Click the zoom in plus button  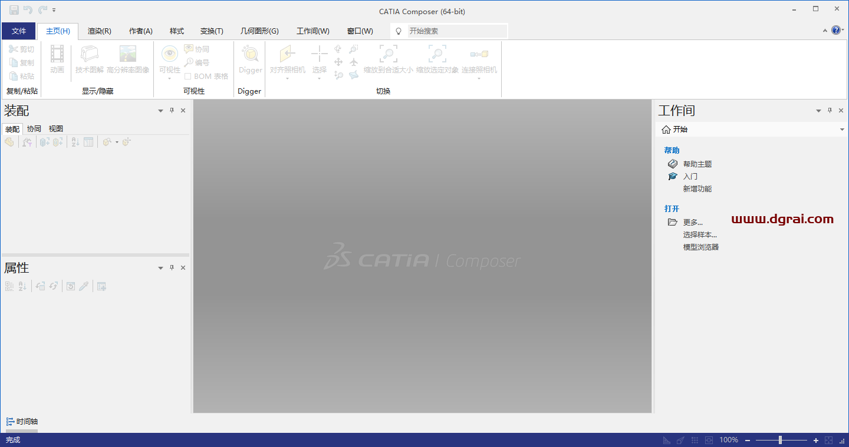click(816, 440)
